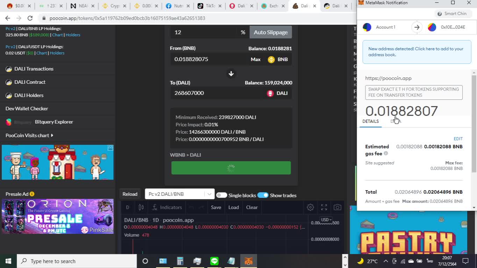Open DALI Contract link
The height and width of the screenshot is (268, 477).
[30, 82]
